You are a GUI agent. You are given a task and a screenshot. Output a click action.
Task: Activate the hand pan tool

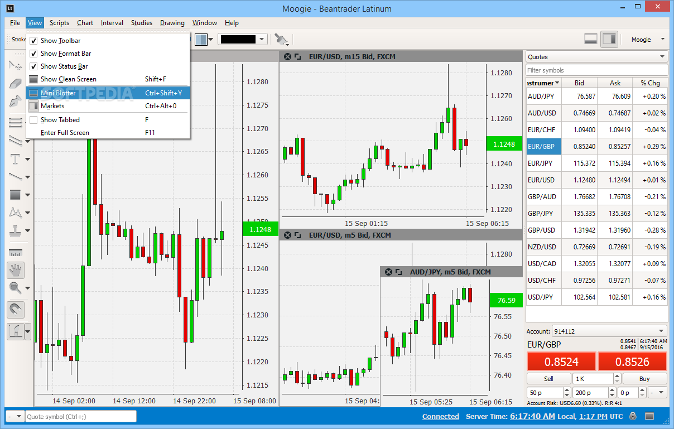(x=15, y=270)
